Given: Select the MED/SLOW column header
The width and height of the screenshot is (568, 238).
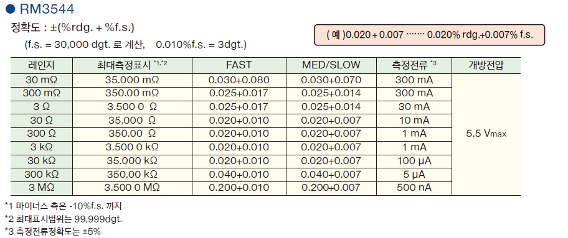Looking at the screenshot, I should pos(331,65).
